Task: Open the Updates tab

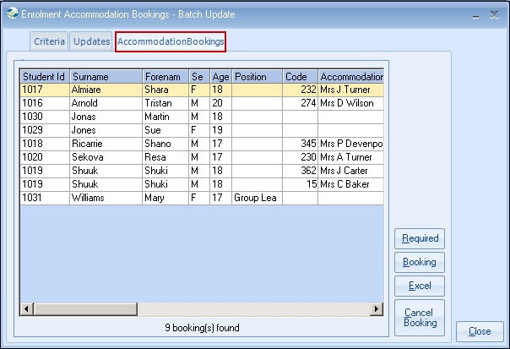Action: coord(91,41)
